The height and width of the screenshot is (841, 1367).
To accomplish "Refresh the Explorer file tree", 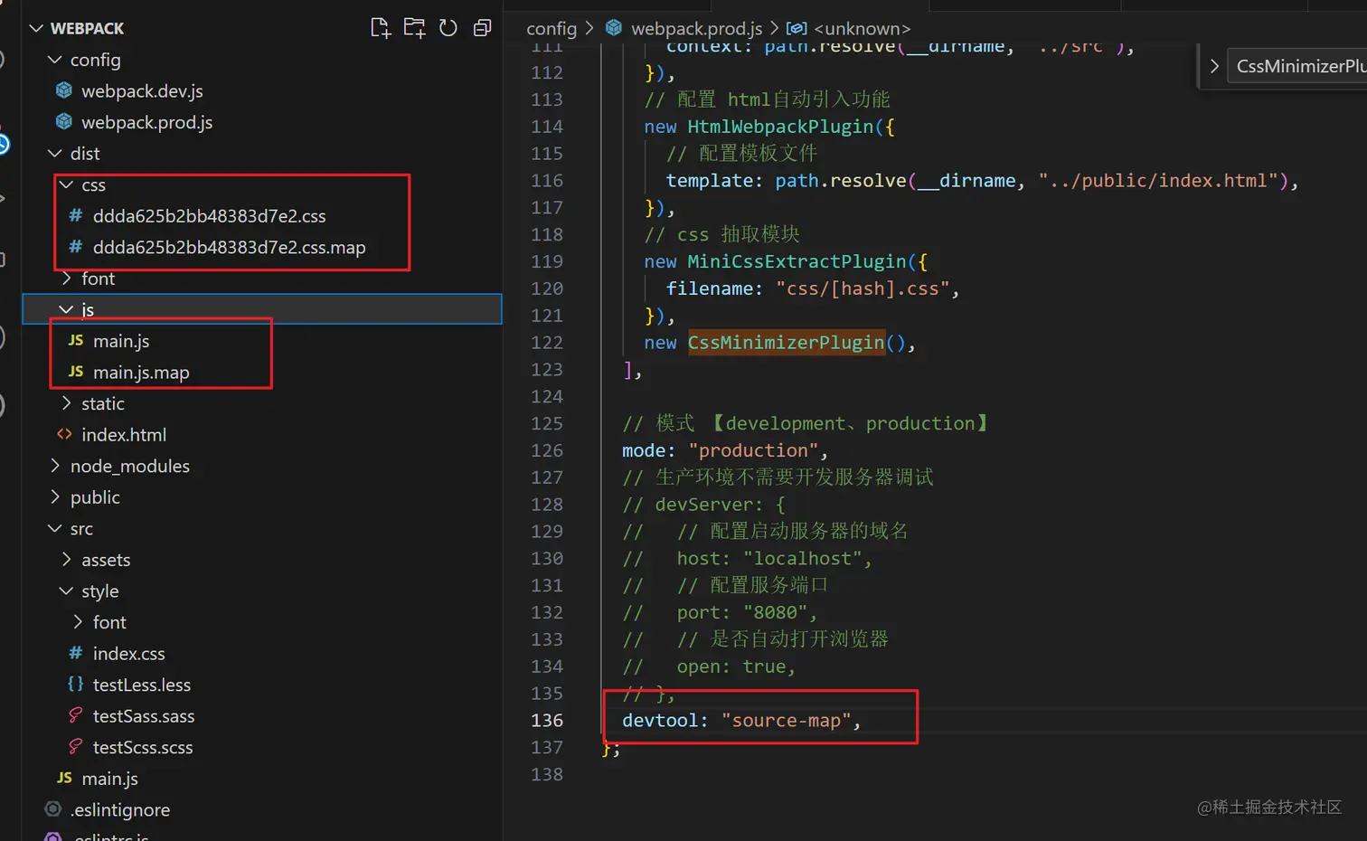I will [x=448, y=28].
